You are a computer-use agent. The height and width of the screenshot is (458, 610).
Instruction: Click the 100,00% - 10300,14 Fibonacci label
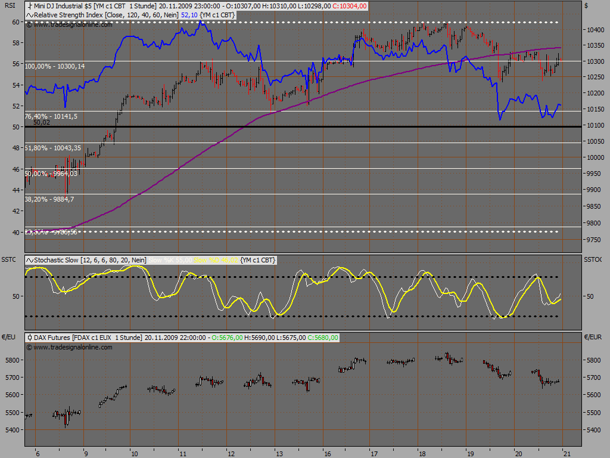click(55, 66)
